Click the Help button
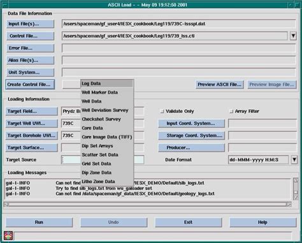This screenshot has width=302, height=243. point(262,223)
